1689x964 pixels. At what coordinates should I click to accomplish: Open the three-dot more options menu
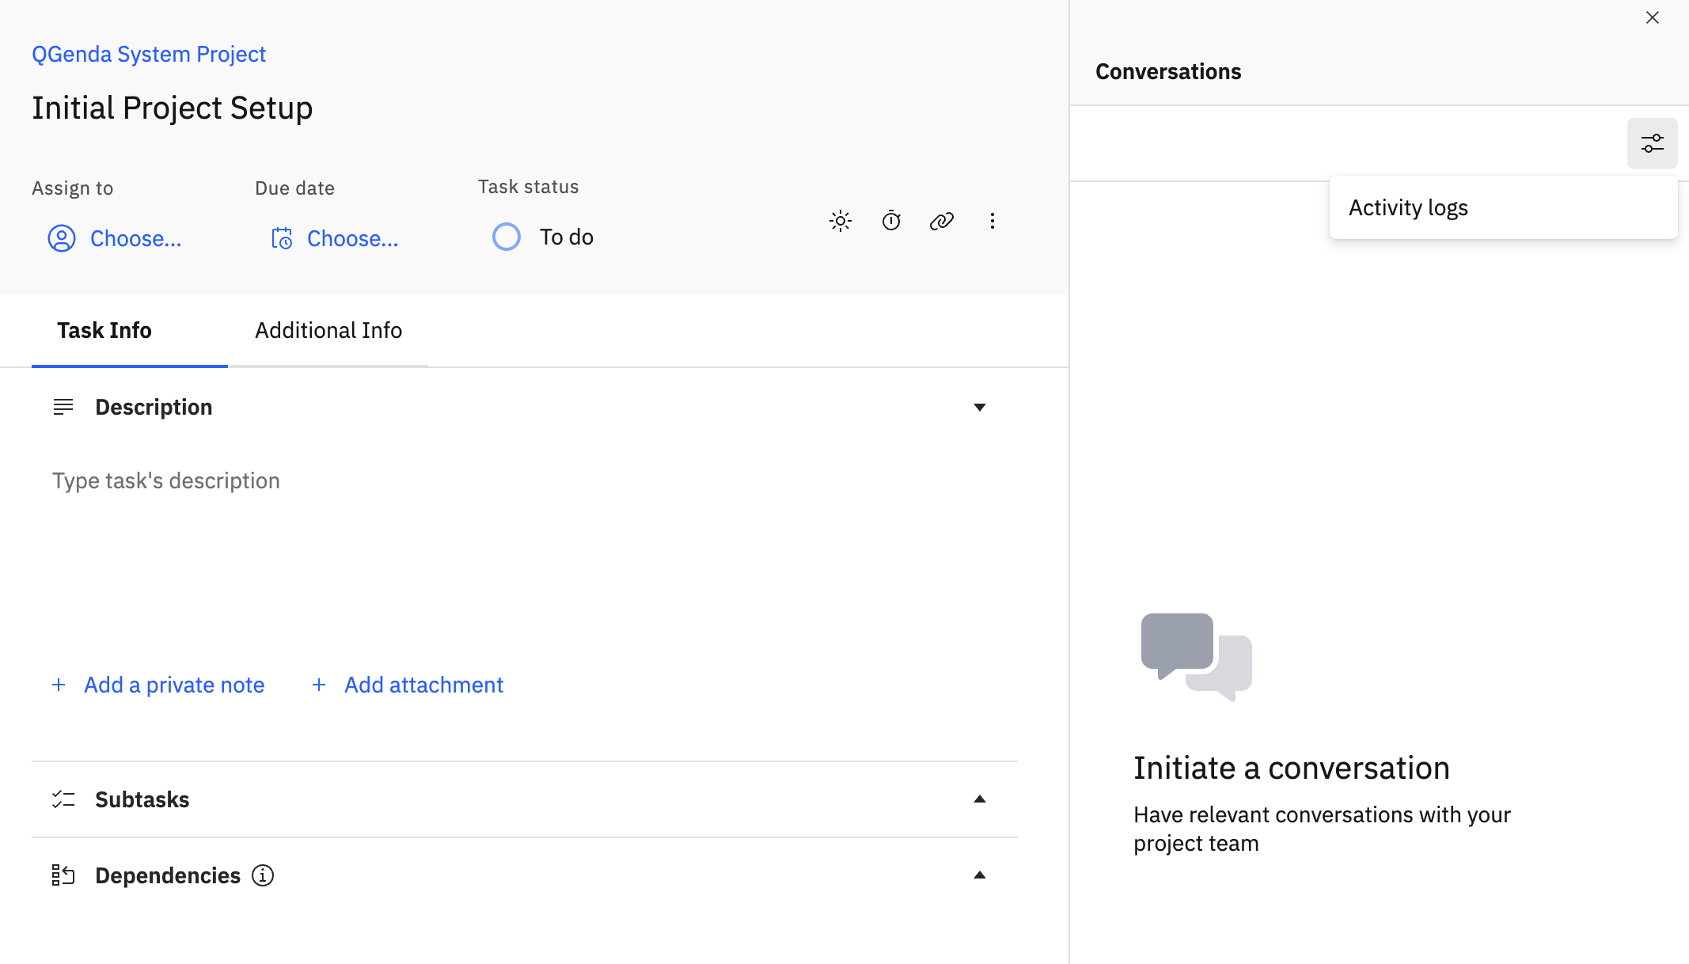pyautogui.click(x=993, y=221)
